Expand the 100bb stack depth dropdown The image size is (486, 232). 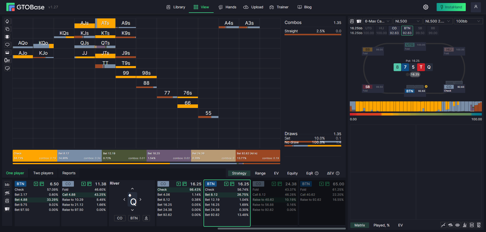(468, 21)
